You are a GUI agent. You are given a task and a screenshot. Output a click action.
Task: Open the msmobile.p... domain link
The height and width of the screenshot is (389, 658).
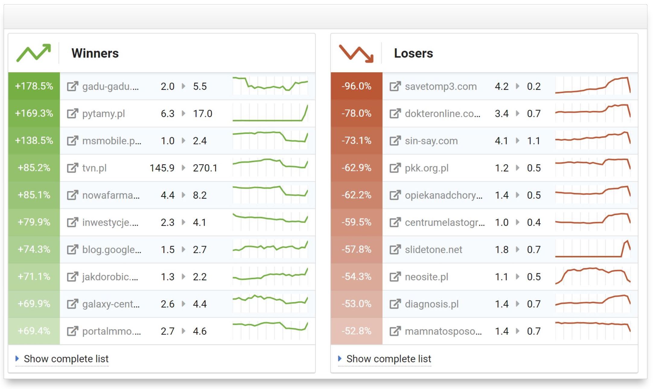112,141
